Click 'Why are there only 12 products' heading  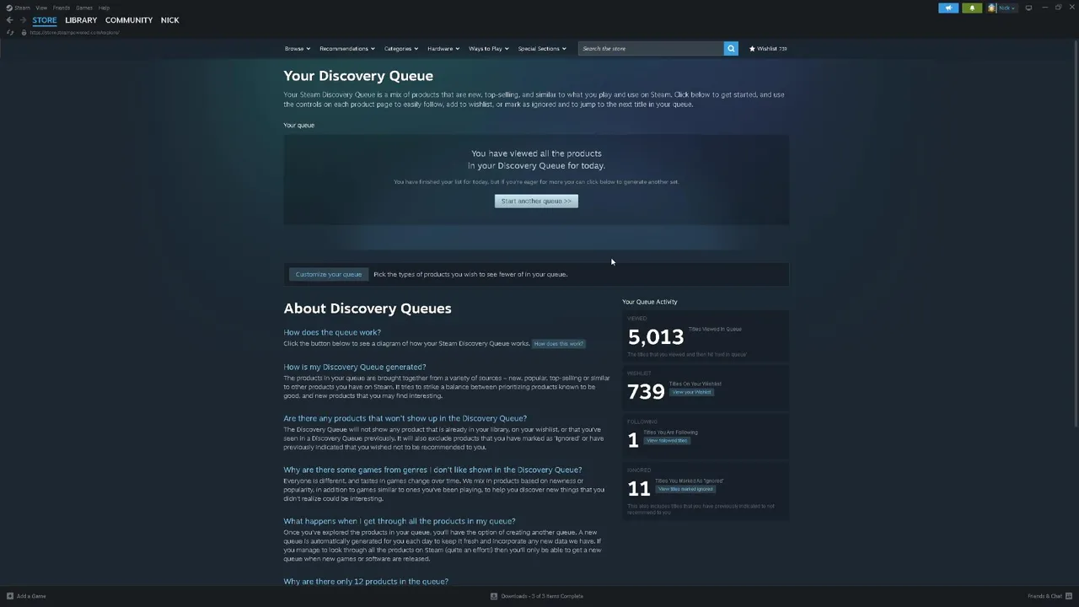[366, 582]
